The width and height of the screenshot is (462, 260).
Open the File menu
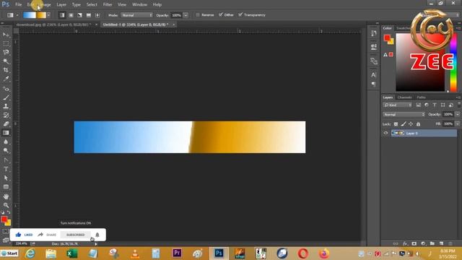coord(18,4)
